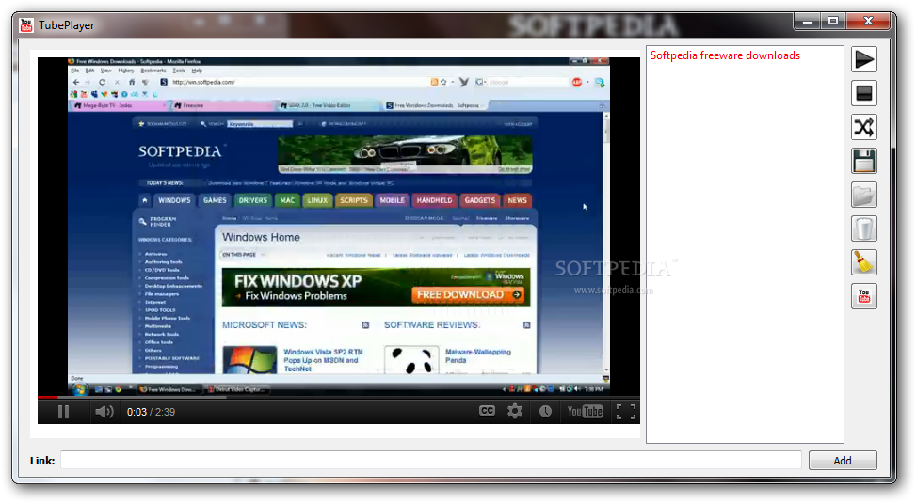Open YouTube icon in sidebar
Image resolution: width=916 pixels, height=503 pixels.
coord(864,296)
